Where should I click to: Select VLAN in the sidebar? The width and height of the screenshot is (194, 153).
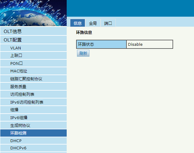pos(34,48)
